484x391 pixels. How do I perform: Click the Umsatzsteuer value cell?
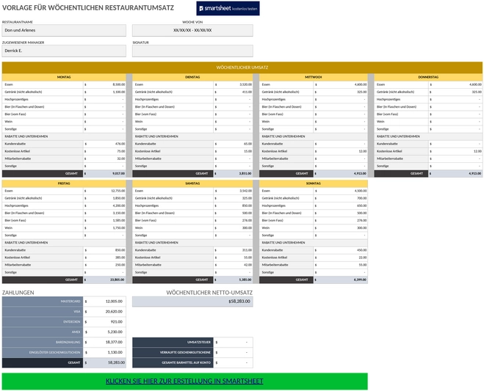click(233, 343)
